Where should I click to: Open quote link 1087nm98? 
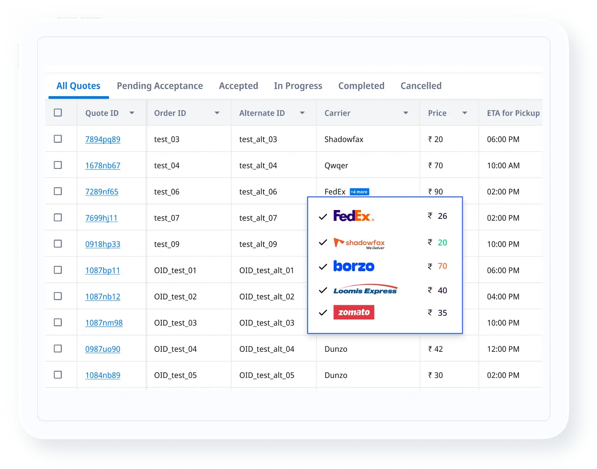[x=104, y=323]
